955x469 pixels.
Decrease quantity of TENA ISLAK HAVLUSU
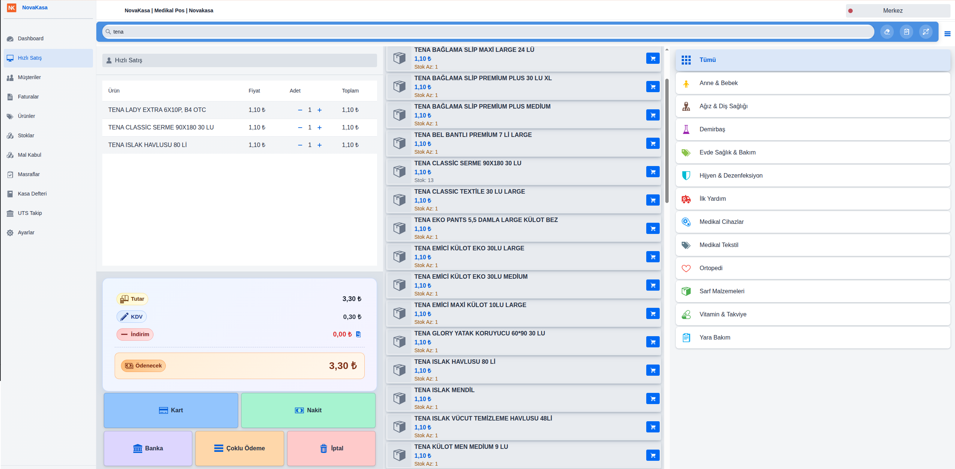(x=300, y=145)
